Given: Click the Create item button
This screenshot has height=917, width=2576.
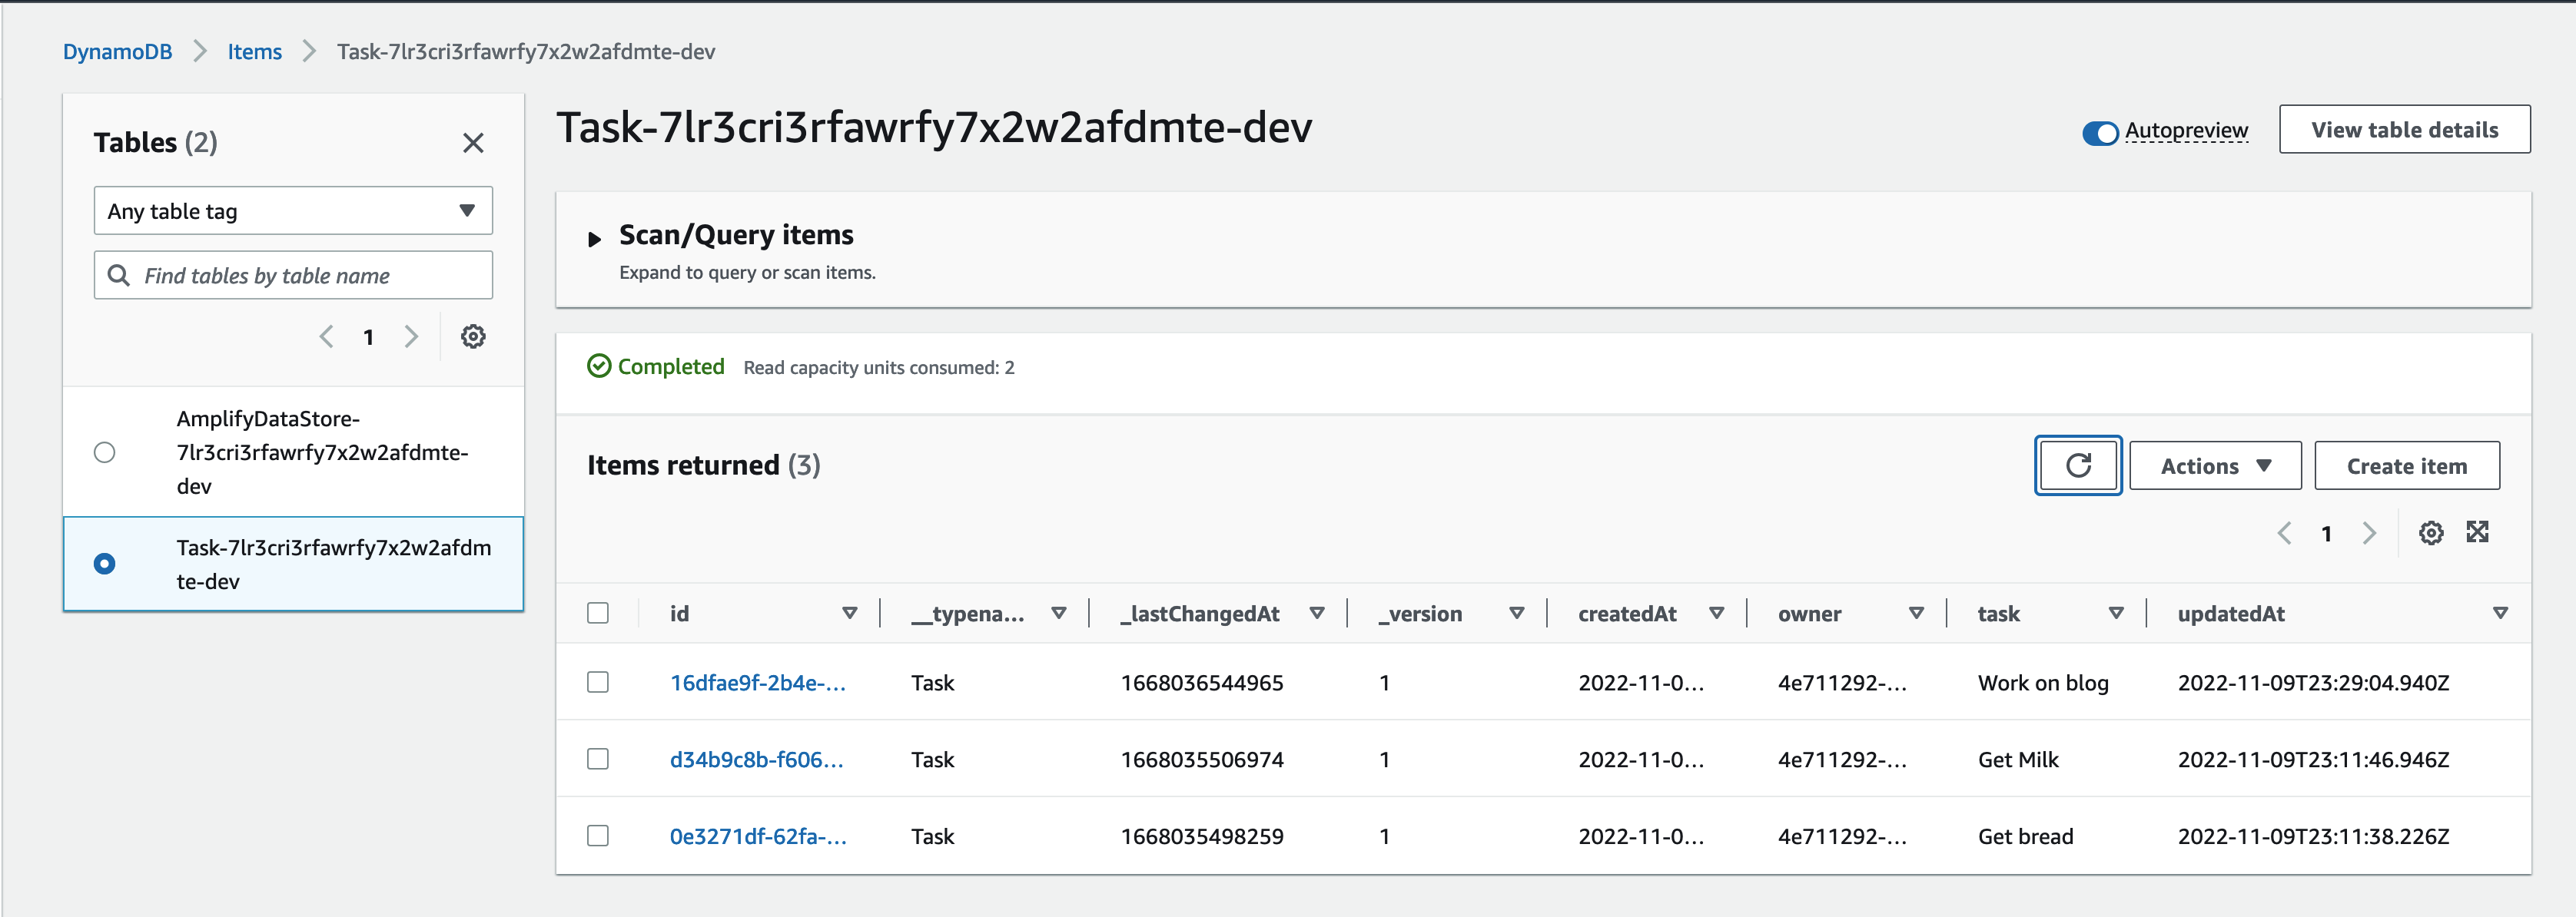Looking at the screenshot, I should coord(2406,465).
